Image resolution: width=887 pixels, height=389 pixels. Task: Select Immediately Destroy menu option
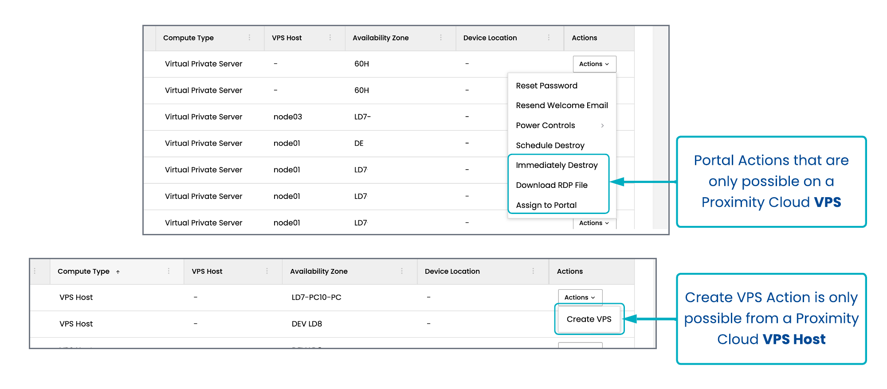pos(557,165)
